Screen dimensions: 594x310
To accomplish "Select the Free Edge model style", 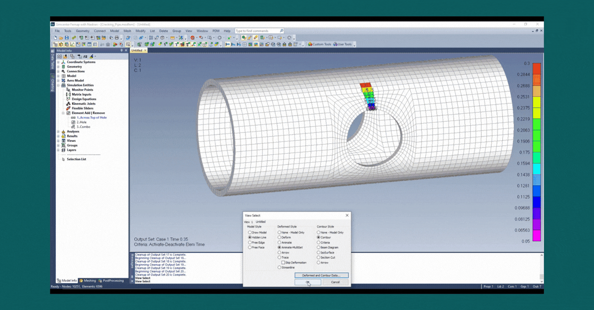I will click(250, 242).
